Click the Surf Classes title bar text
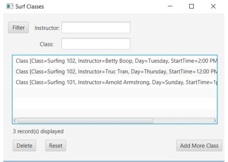 tap(30, 6)
